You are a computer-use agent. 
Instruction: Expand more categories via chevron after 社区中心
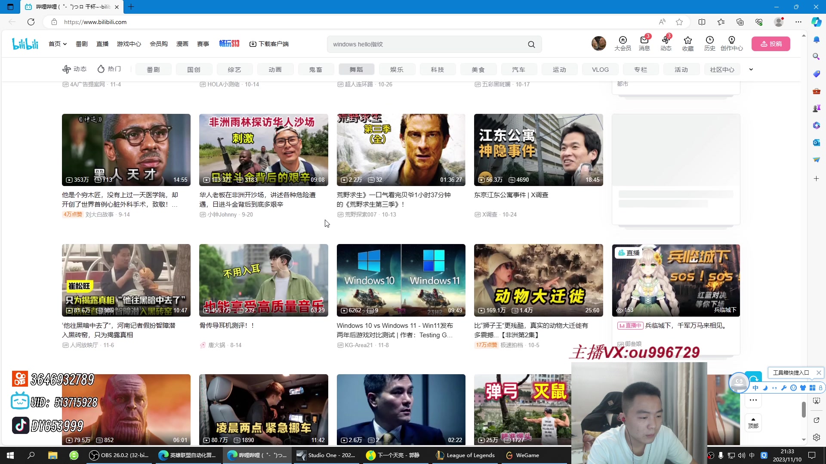[x=751, y=69]
